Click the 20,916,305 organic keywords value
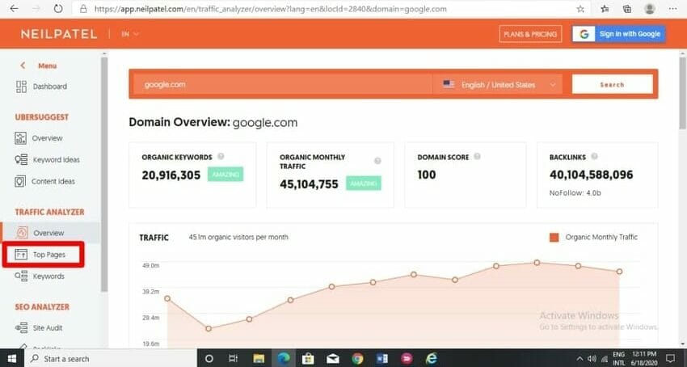Viewport: 687px width, 367px height. pyautogui.click(x=171, y=175)
